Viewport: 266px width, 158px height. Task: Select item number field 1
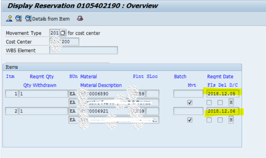12,94
